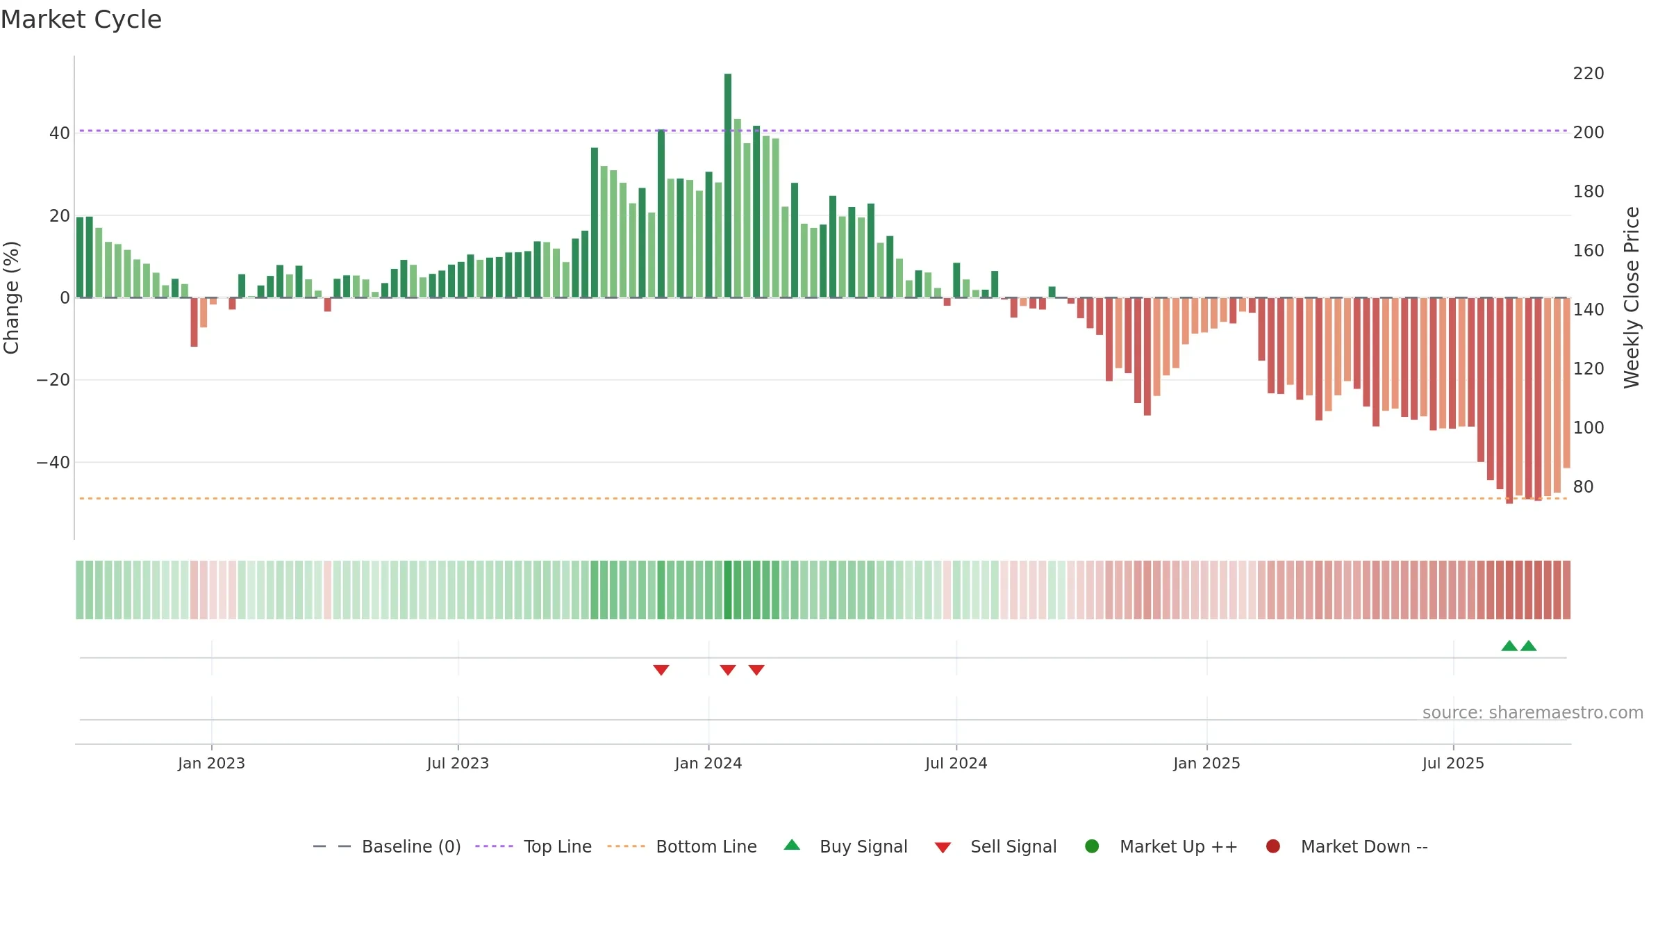Click the Jan 2023 axis label
The width and height of the screenshot is (1667, 938).
click(211, 763)
